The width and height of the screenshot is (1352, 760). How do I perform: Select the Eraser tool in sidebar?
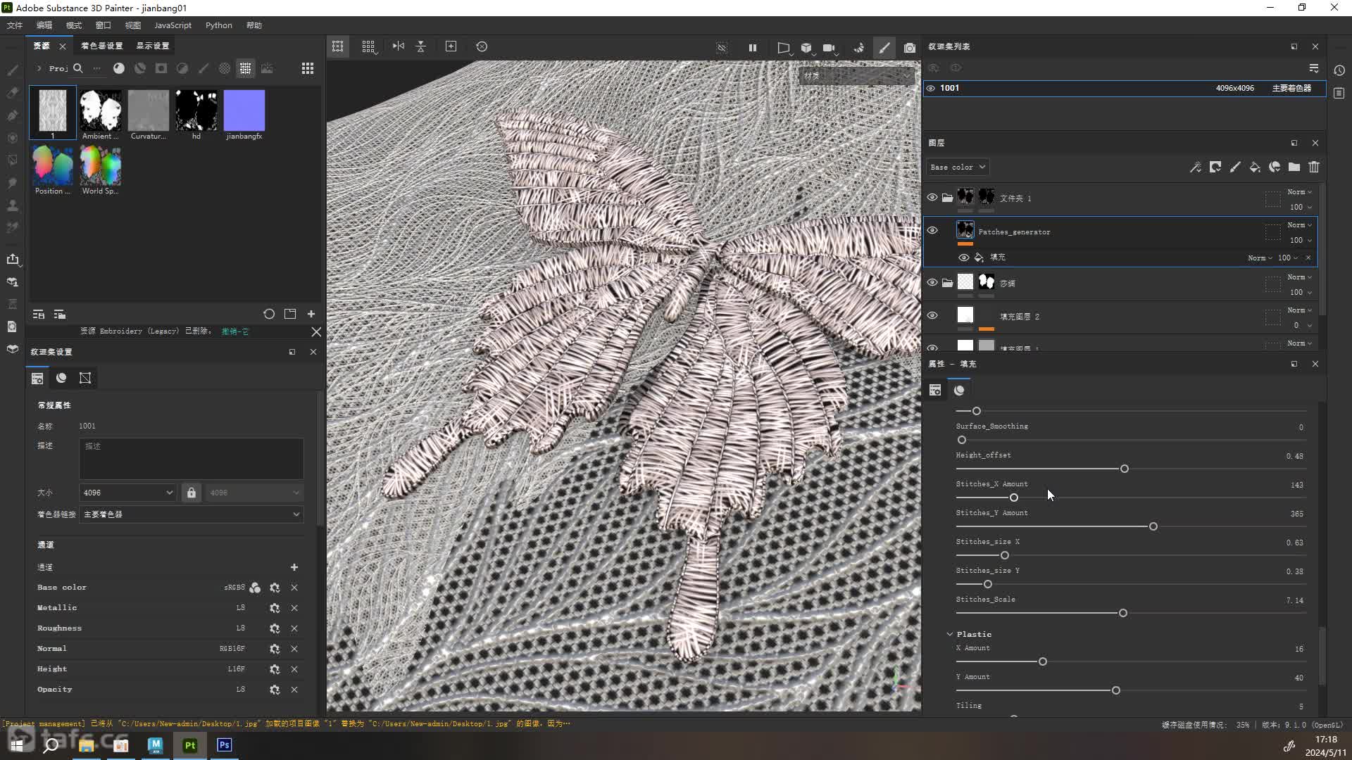(x=13, y=92)
